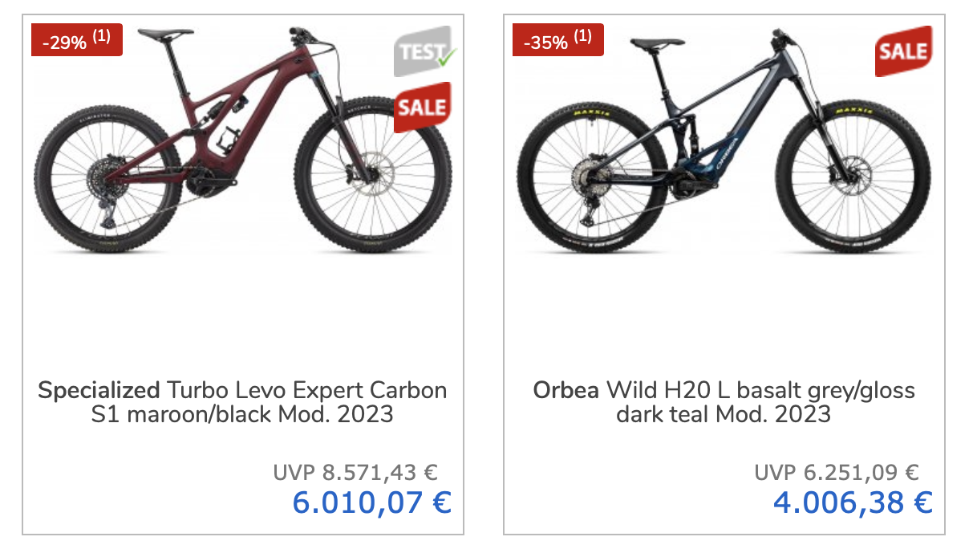Open footnote (1) beside the -35% label
Image resolution: width=977 pixels, height=549 pixels.
pyautogui.click(x=583, y=37)
